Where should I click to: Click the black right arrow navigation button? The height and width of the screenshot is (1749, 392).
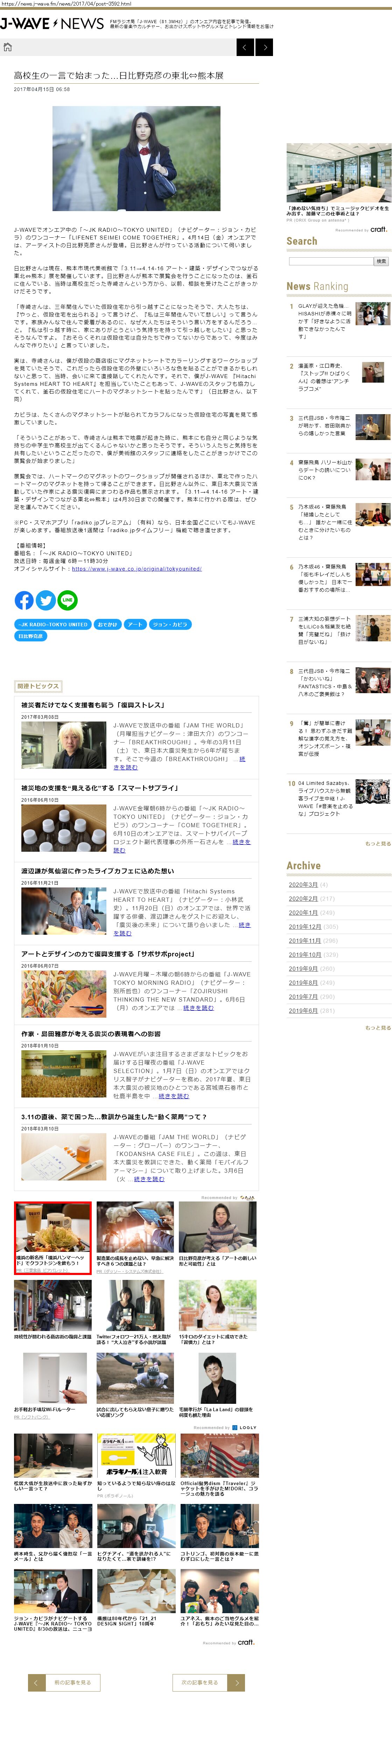(x=265, y=47)
